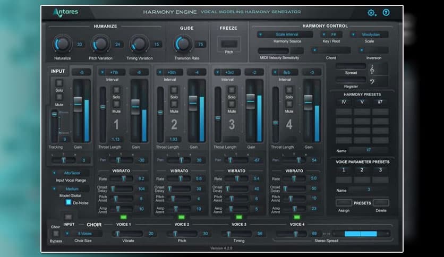Select the treble clef register icon
The image size is (444, 257).
[372, 69]
